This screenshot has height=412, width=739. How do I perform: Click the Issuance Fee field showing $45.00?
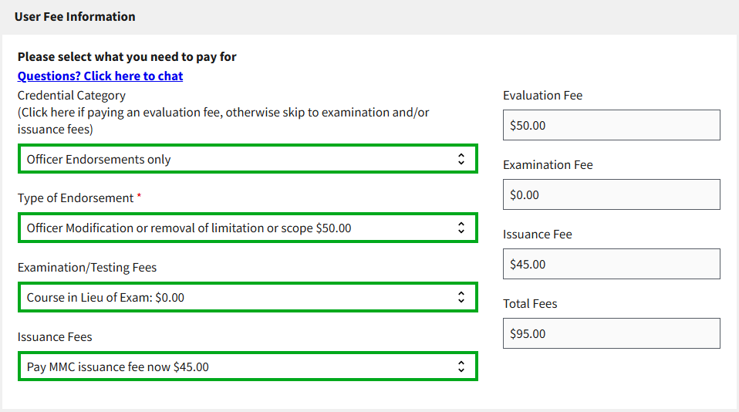click(611, 264)
